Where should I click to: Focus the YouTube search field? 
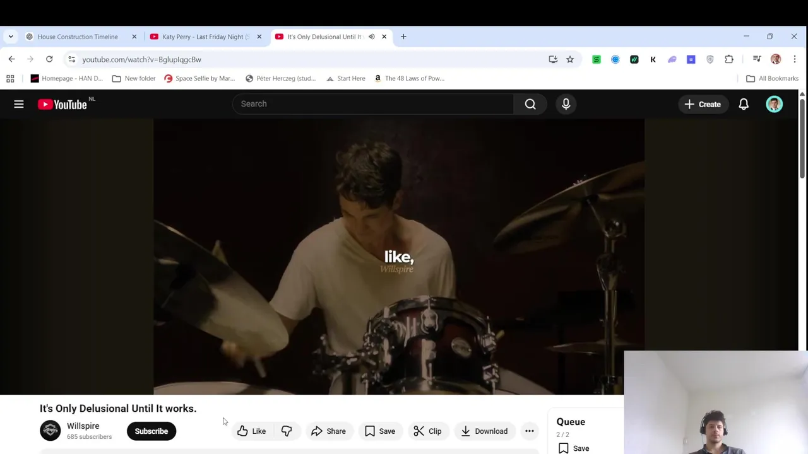click(372, 104)
